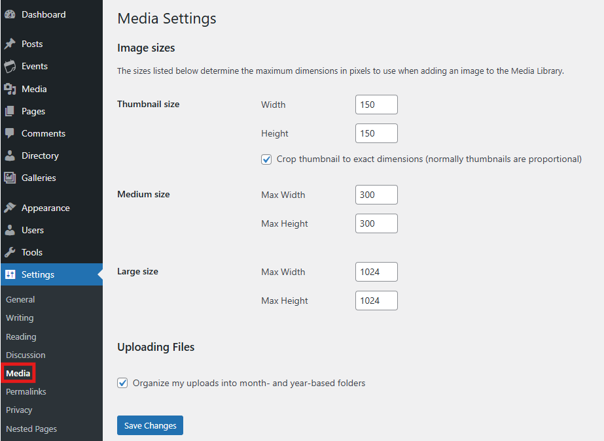The height and width of the screenshot is (441, 604).
Task: Go to General settings submenu item
Action: click(20, 300)
